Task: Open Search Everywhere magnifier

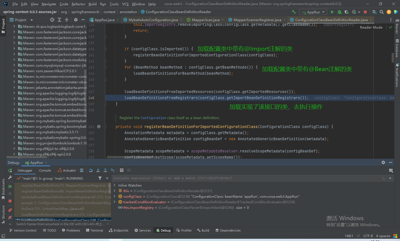Action: 382,12
